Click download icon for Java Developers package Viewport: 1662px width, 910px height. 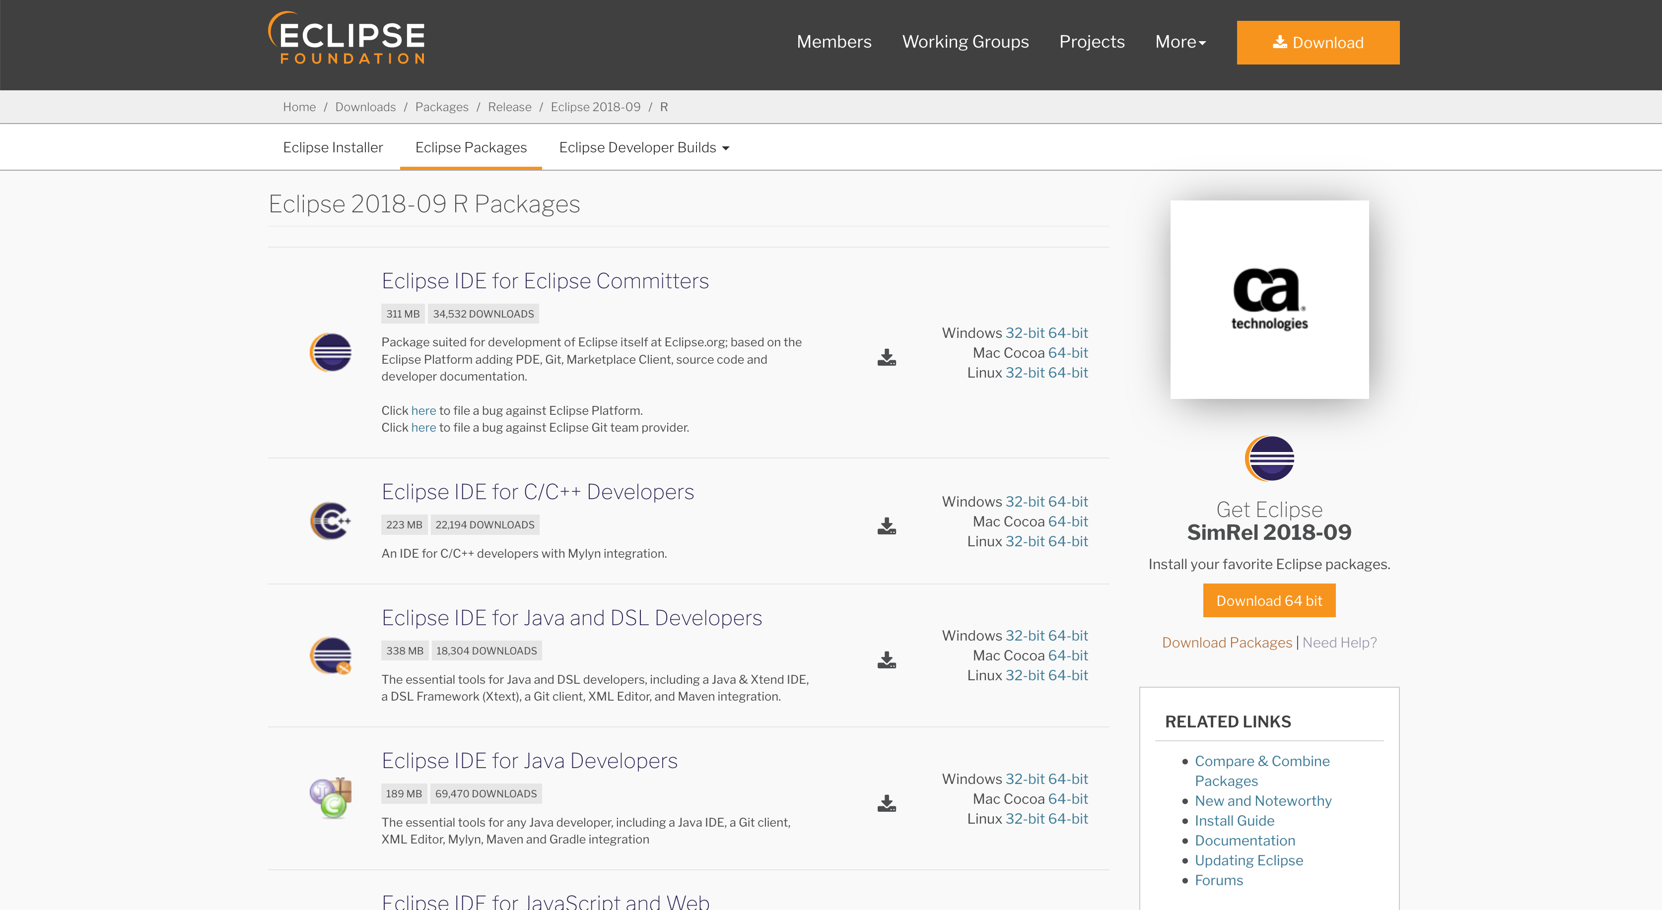coord(887,803)
